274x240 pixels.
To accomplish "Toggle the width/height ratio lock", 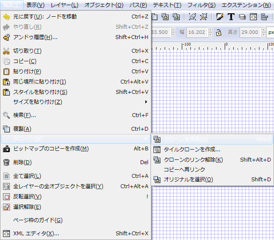I will coord(219,32).
